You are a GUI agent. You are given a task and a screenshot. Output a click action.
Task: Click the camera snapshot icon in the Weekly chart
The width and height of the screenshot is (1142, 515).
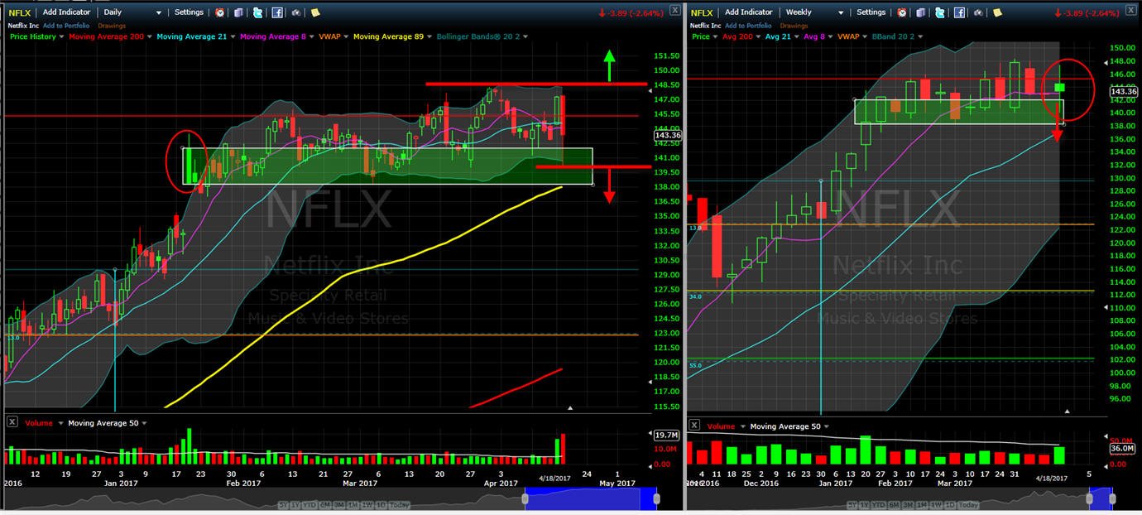click(x=978, y=12)
